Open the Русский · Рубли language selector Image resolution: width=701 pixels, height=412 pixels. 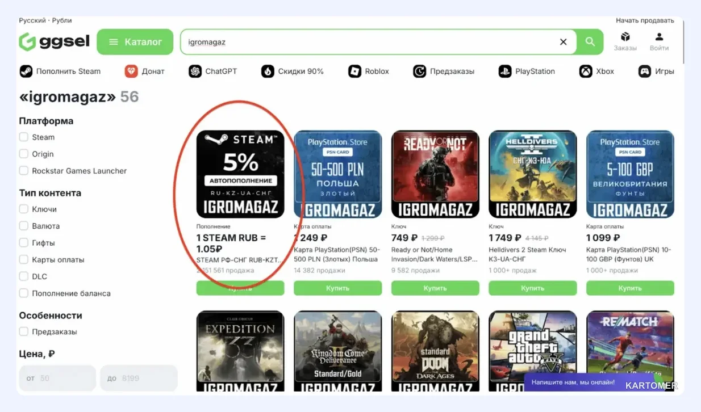[x=45, y=20]
